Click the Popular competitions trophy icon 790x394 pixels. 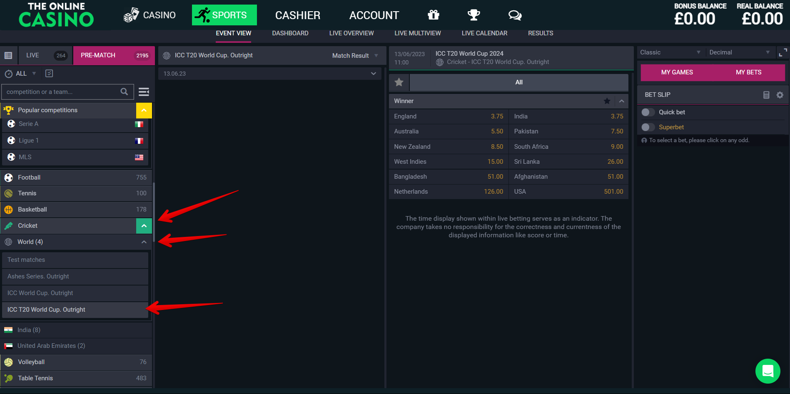[x=9, y=110]
